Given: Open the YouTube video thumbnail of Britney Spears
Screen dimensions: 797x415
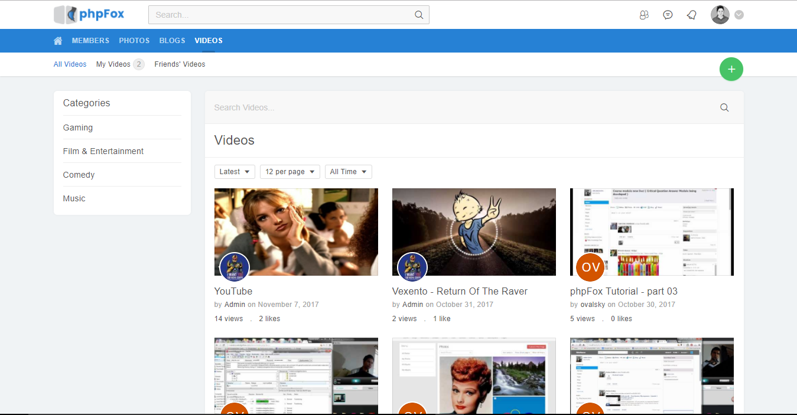Looking at the screenshot, I should 296,231.
